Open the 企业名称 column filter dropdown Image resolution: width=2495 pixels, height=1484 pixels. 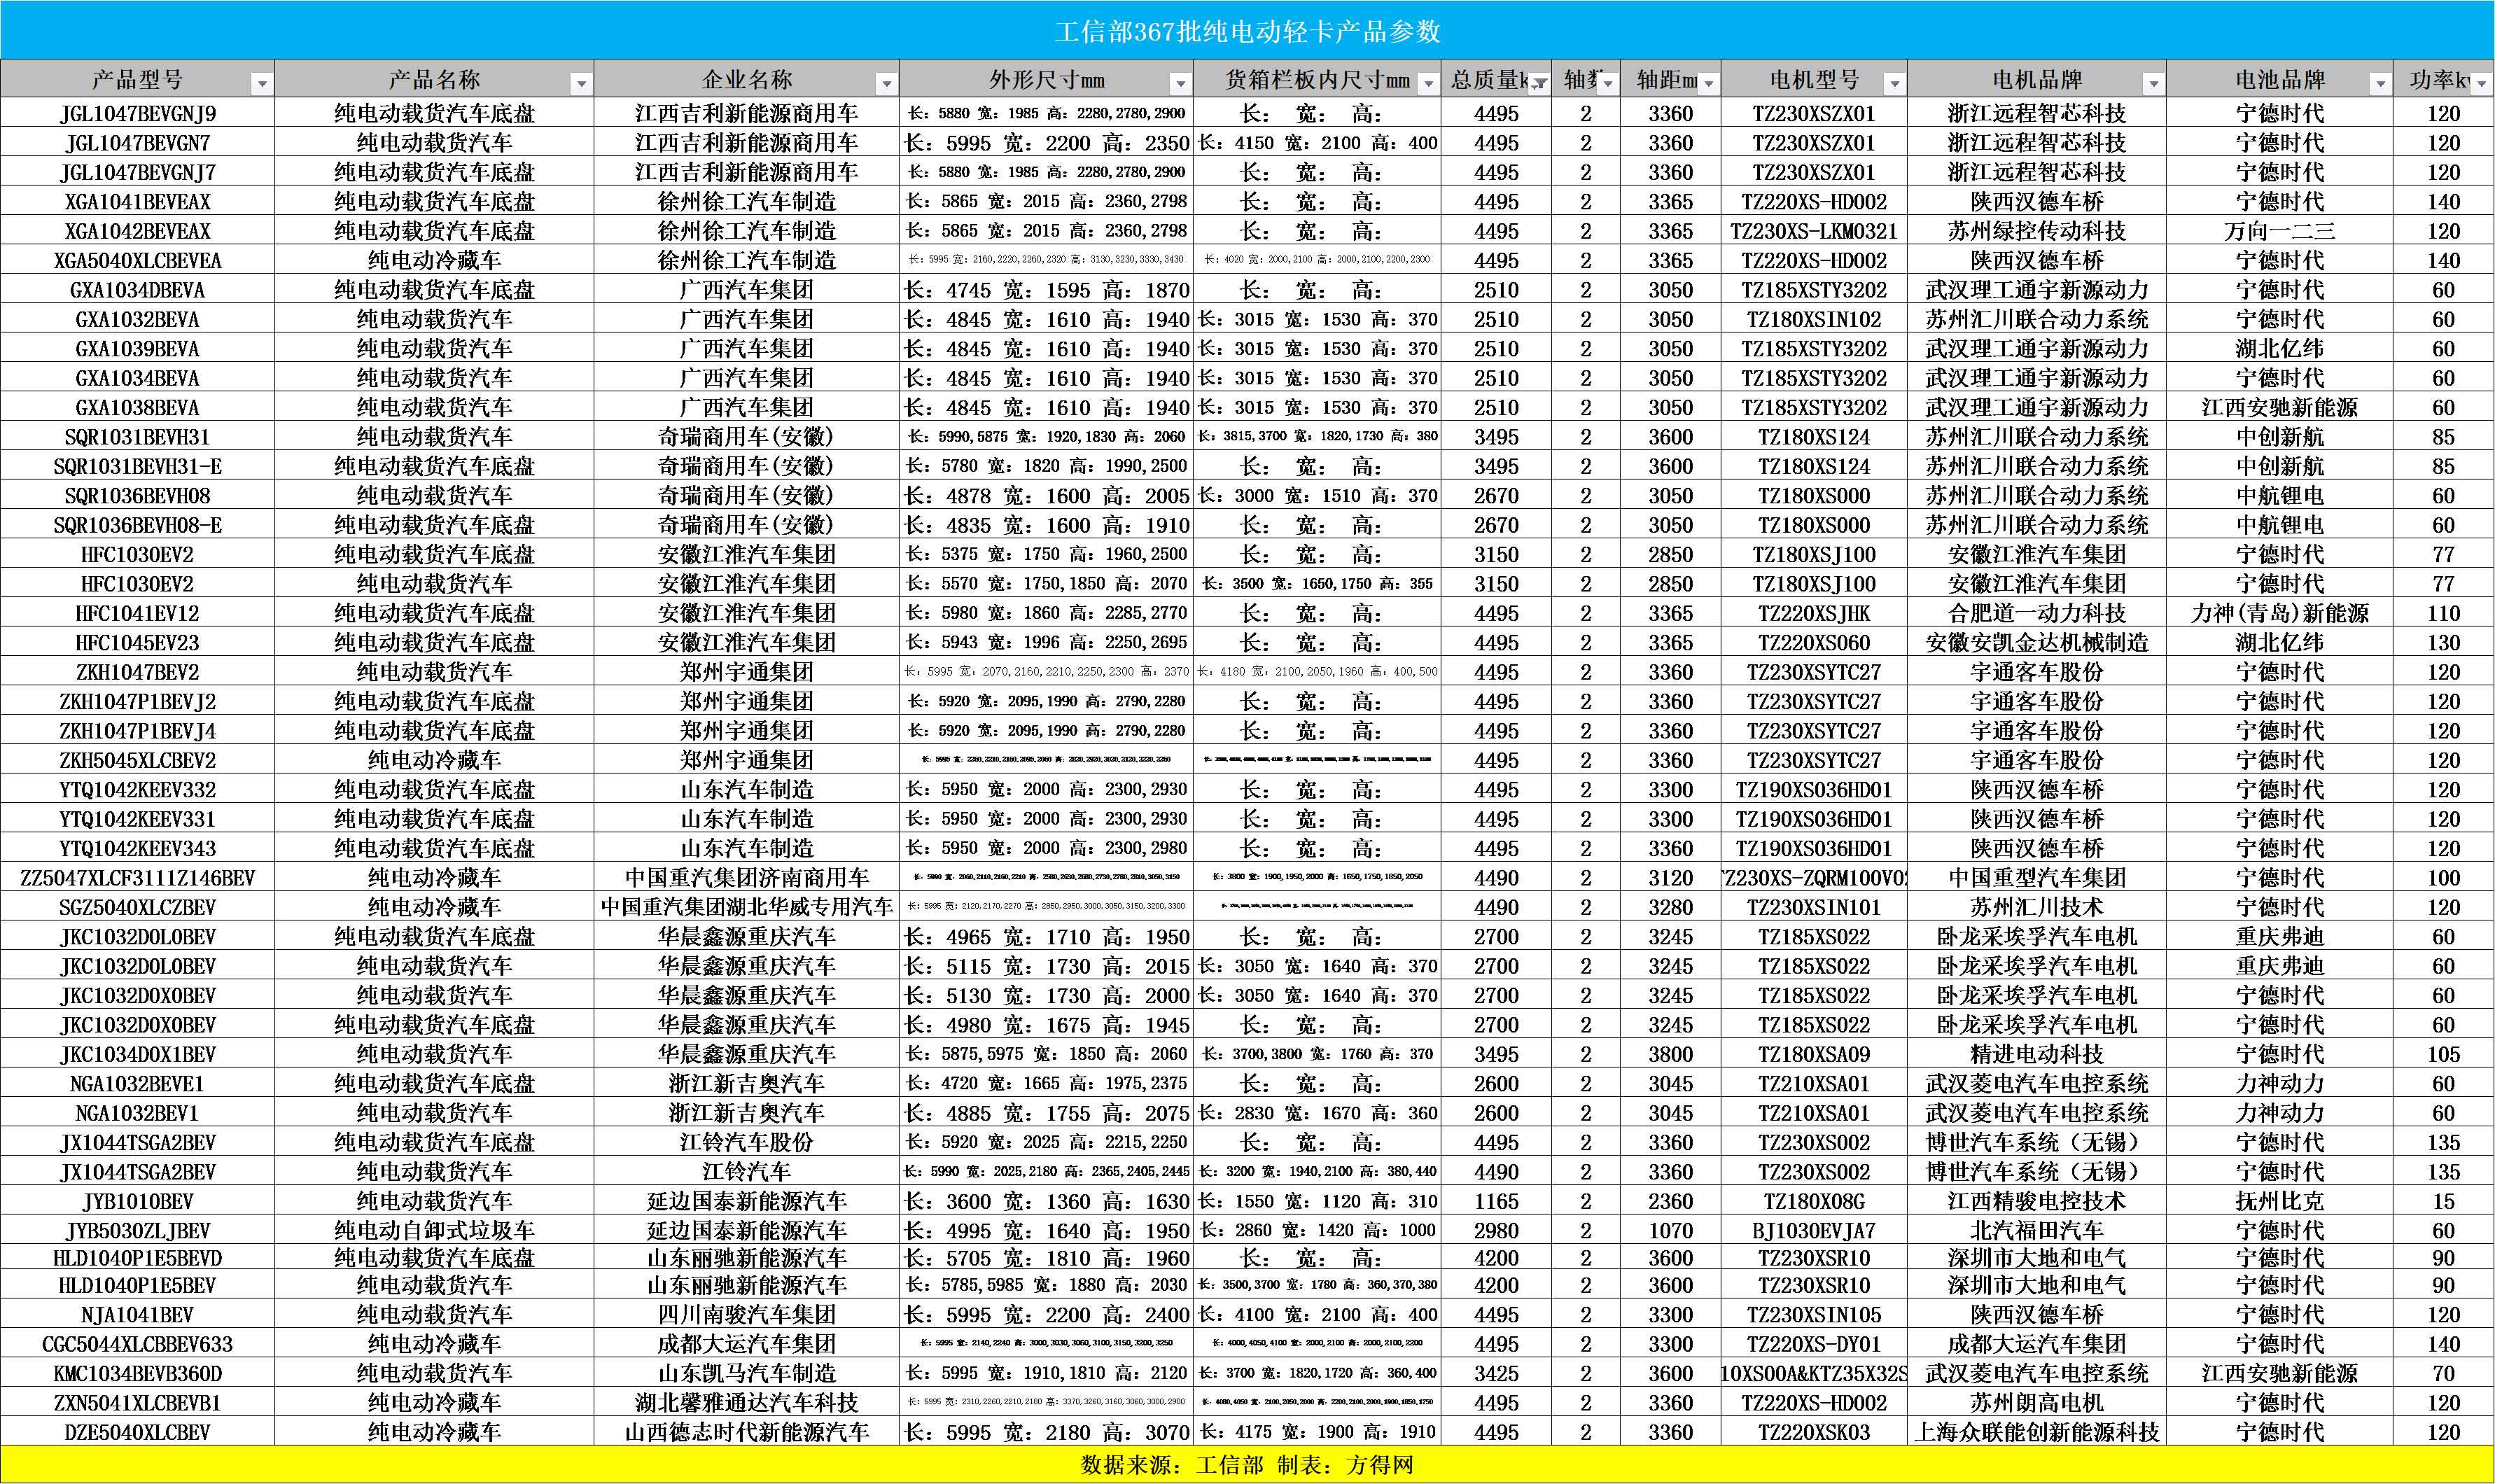click(x=886, y=84)
